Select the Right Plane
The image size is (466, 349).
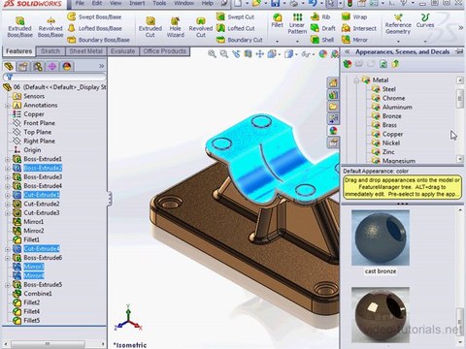point(34,141)
